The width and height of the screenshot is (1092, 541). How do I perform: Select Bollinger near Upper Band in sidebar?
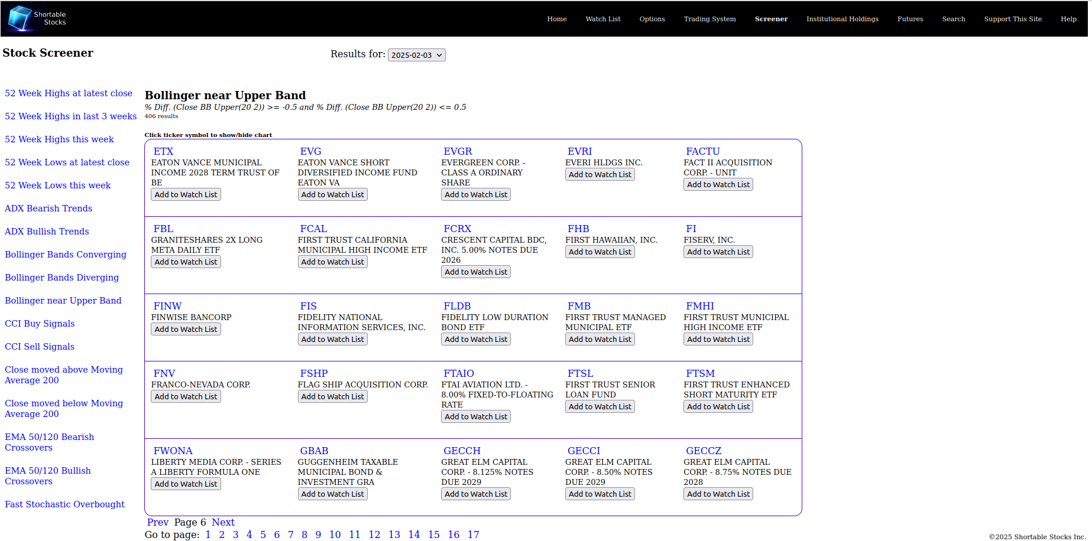(63, 301)
